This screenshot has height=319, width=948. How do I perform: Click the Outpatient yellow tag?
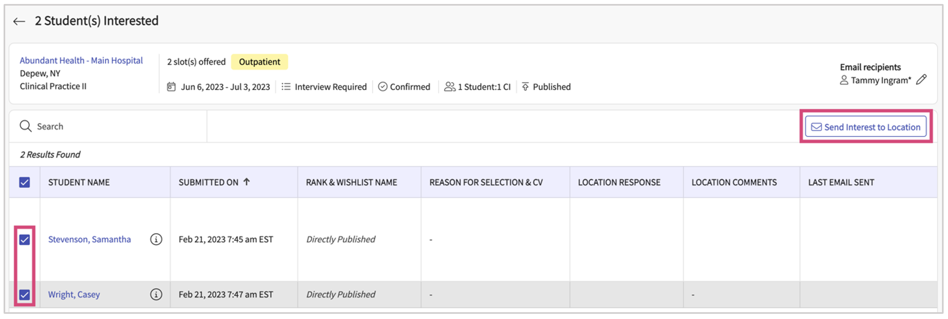pyautogui.click(x=259, y=62)
